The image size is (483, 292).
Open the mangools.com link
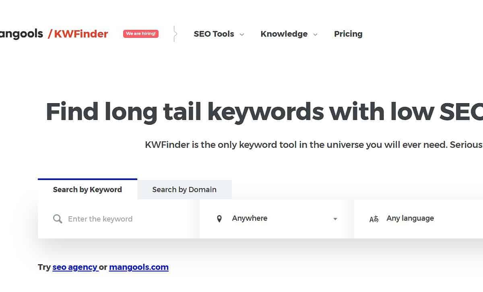pyautogui.click(x=139, y=267)
